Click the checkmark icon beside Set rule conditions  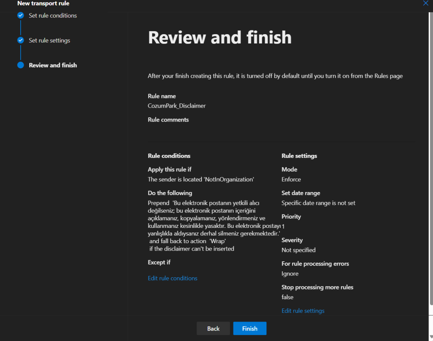coord(20,16)
